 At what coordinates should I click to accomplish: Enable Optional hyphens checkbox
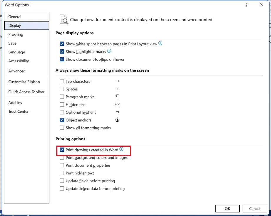tap(62, 112)
